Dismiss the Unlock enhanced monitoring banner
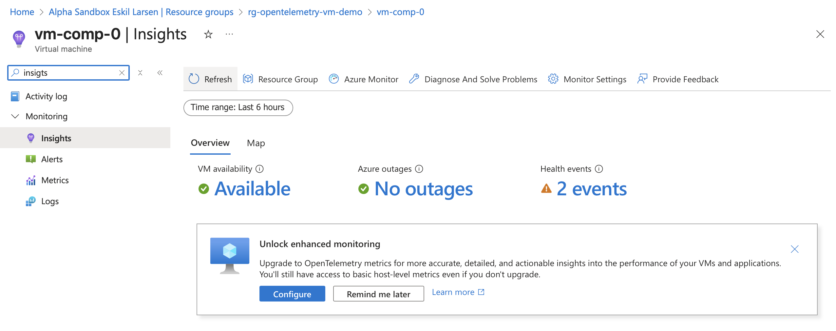 [x=795, y=249]
